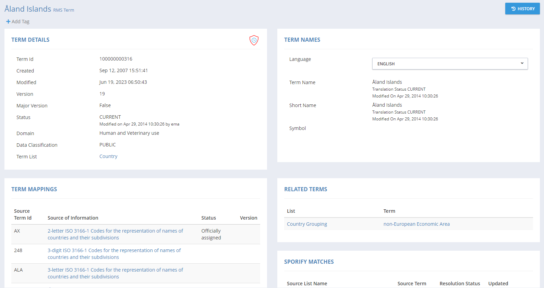Open the non-European Economic Area term
The width and height of the screenshot is (544, 288).
(416, 224)
